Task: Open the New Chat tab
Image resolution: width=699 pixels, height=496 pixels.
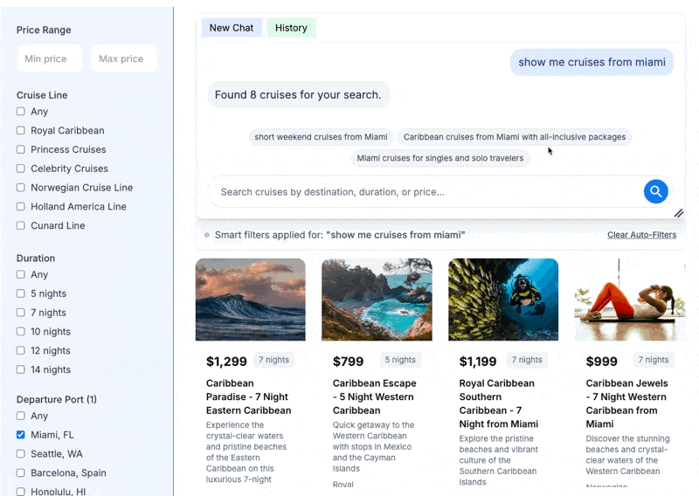Action: pos(232,28)
